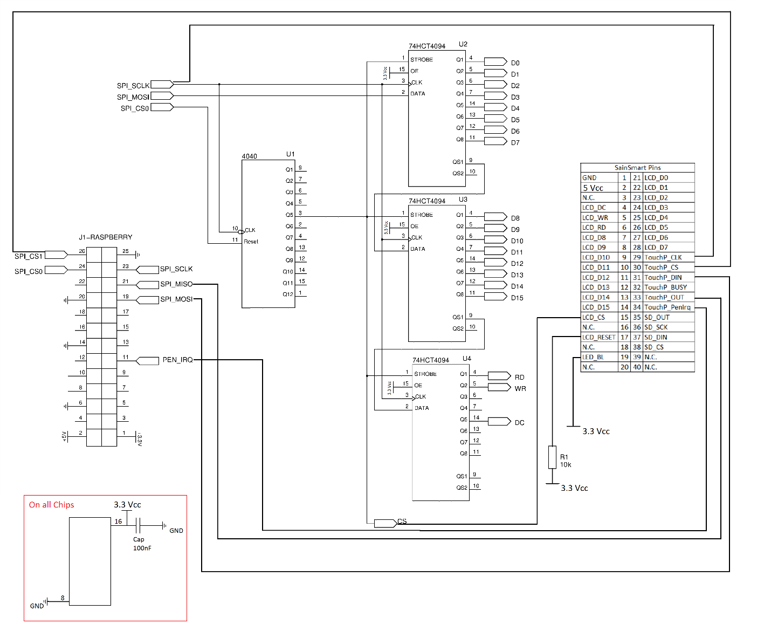Image resolution: width=771 pixels, height=631 pixels.
Task: Click the R1 resistor symbol
Action: click(552, 457)
